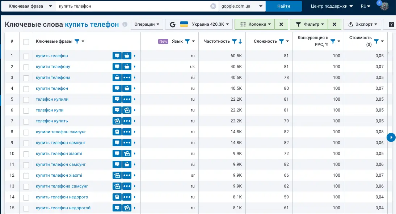Viewport: 396px width, 214px height.
Task: Click the filter funnel icon beside 'Ключевые фразы'
Action: pos(77,41)
